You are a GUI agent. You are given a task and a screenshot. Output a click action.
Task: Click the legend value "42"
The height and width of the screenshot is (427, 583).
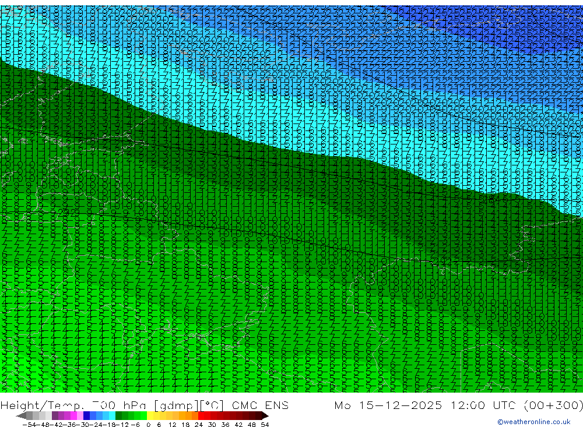pyautogui.click(x=238, y=425)
